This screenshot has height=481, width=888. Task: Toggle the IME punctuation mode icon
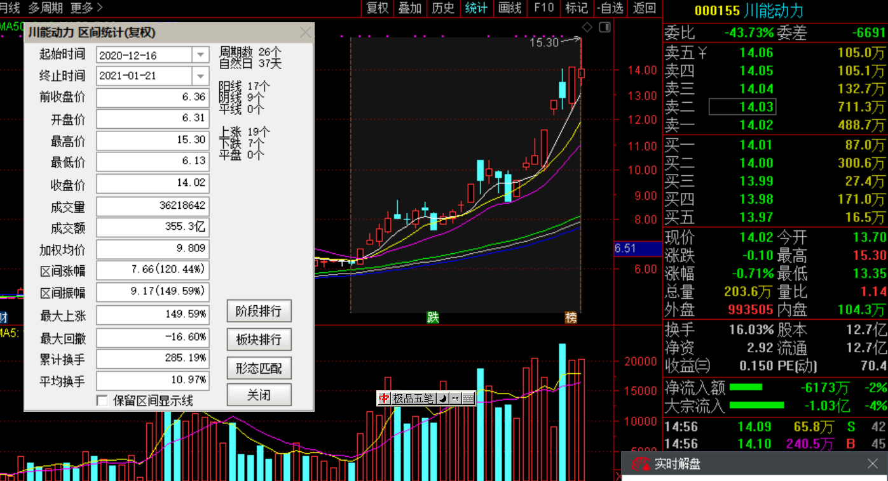coord(455,399)
